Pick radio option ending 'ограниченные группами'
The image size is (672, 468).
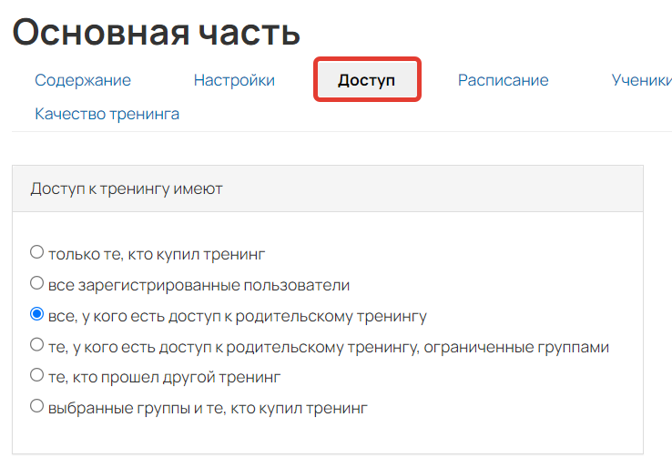coord(36,344)
